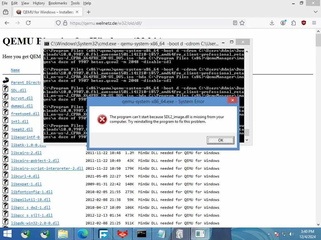Open libgailutil-18.dll link
The width and height of the screenshot is (321, 240).
31,200
